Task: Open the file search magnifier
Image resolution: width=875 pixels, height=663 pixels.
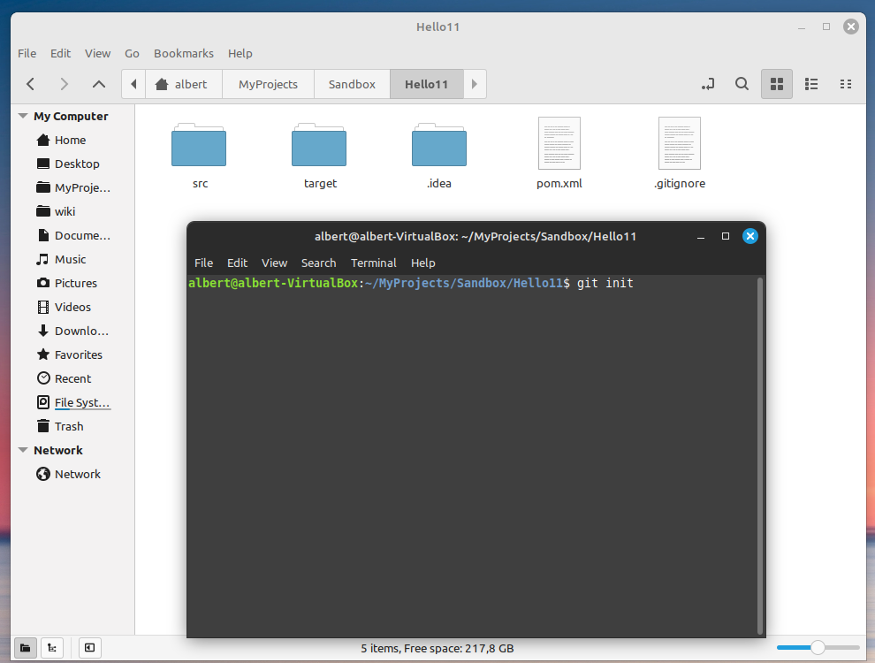Action: coord(742,84)
